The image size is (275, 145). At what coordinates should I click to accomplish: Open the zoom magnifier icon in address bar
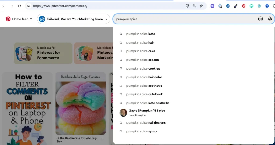click(194, 6)
